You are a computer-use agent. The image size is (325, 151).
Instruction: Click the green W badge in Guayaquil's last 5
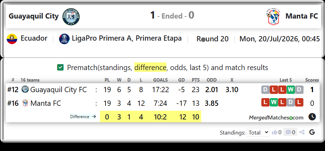click(x=291, y=90)
